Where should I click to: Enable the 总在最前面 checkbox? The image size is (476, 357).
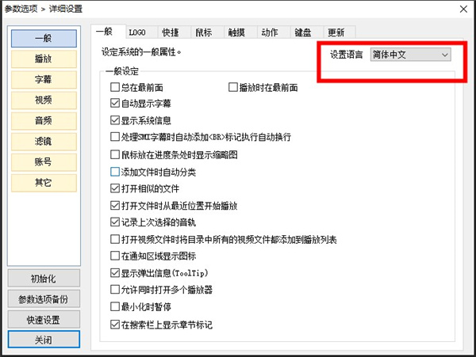tap(115, 88)
